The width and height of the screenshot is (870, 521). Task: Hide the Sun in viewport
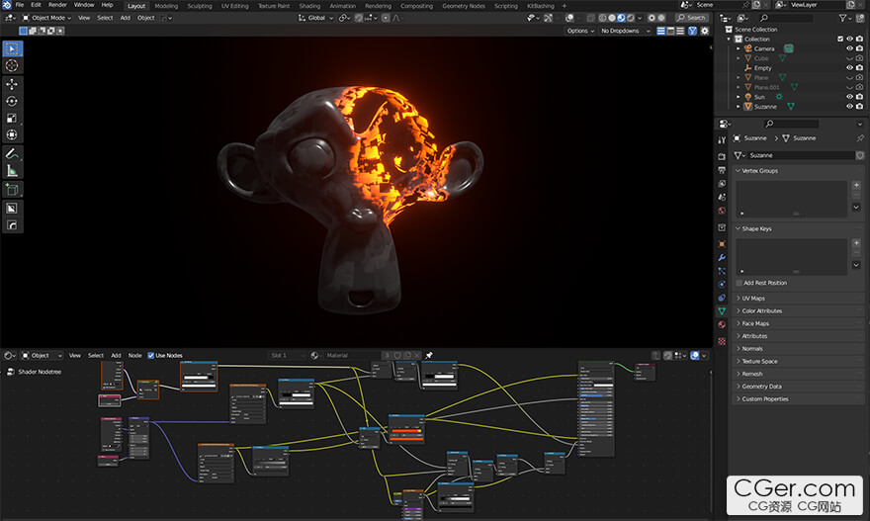pos(849,97)
